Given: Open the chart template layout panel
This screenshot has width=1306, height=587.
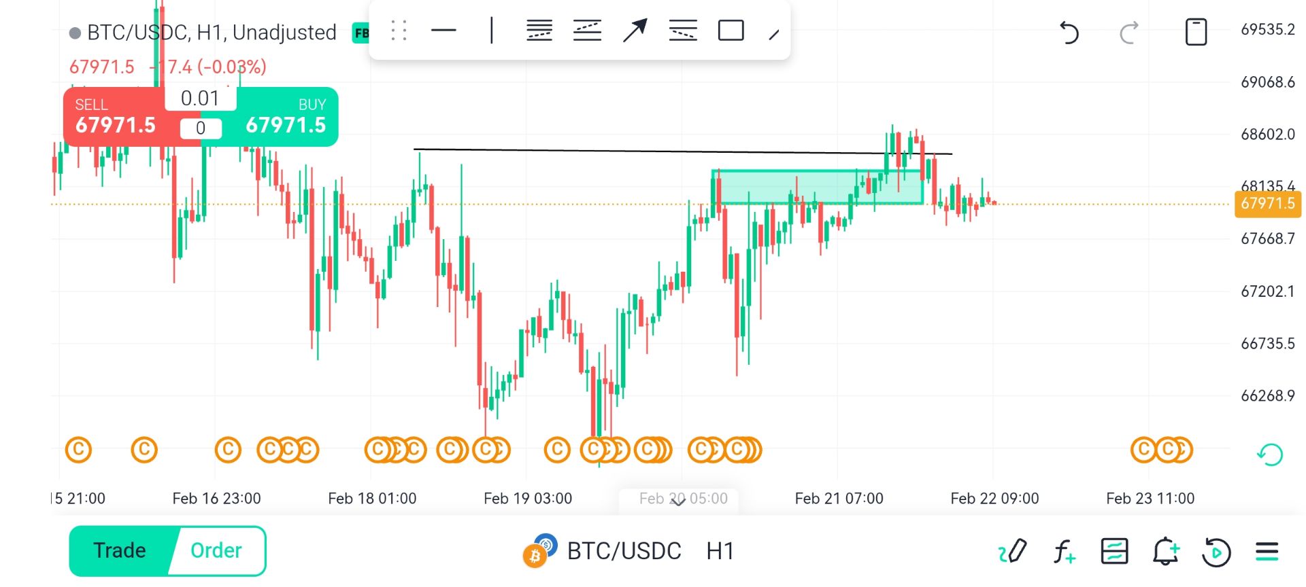Looking at the screenshot, I should [x=1114, y=551].
